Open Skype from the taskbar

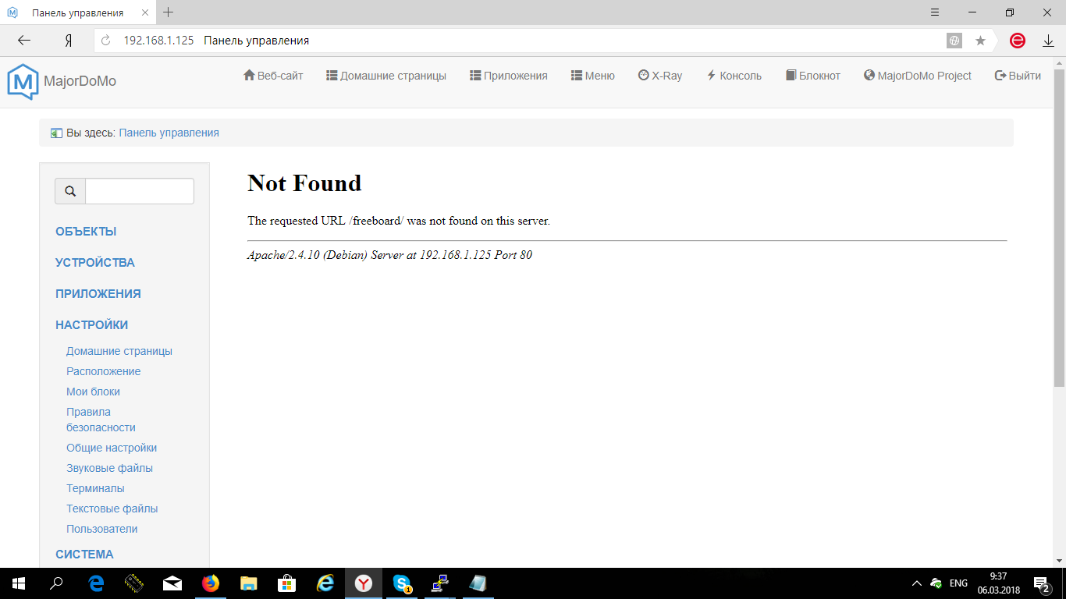point(402,583)
